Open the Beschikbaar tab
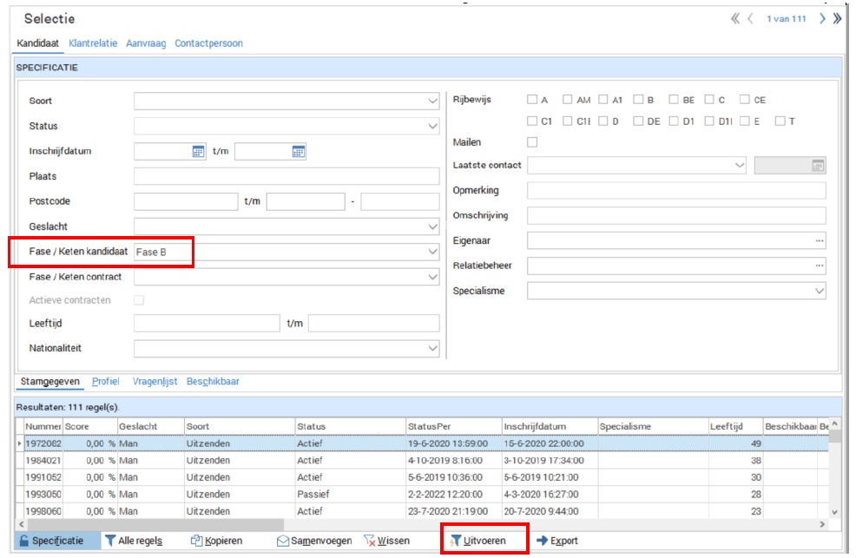 (x=213, y=381)
